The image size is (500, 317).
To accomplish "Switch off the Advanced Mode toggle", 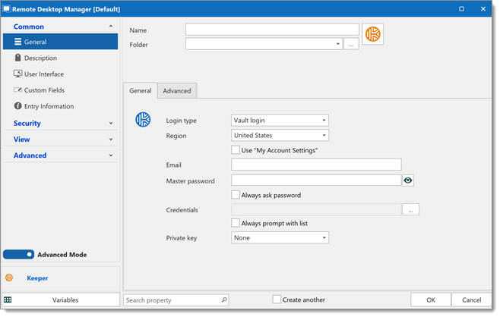I will 18,254.
